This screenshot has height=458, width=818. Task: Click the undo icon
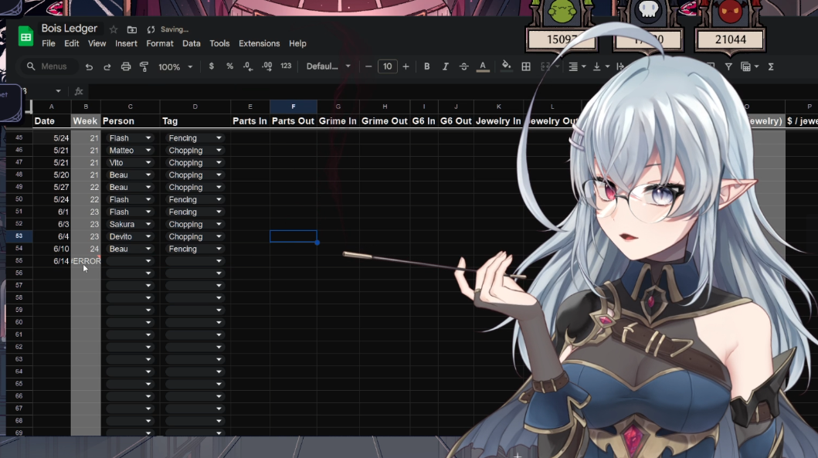(x=89, y=66)
